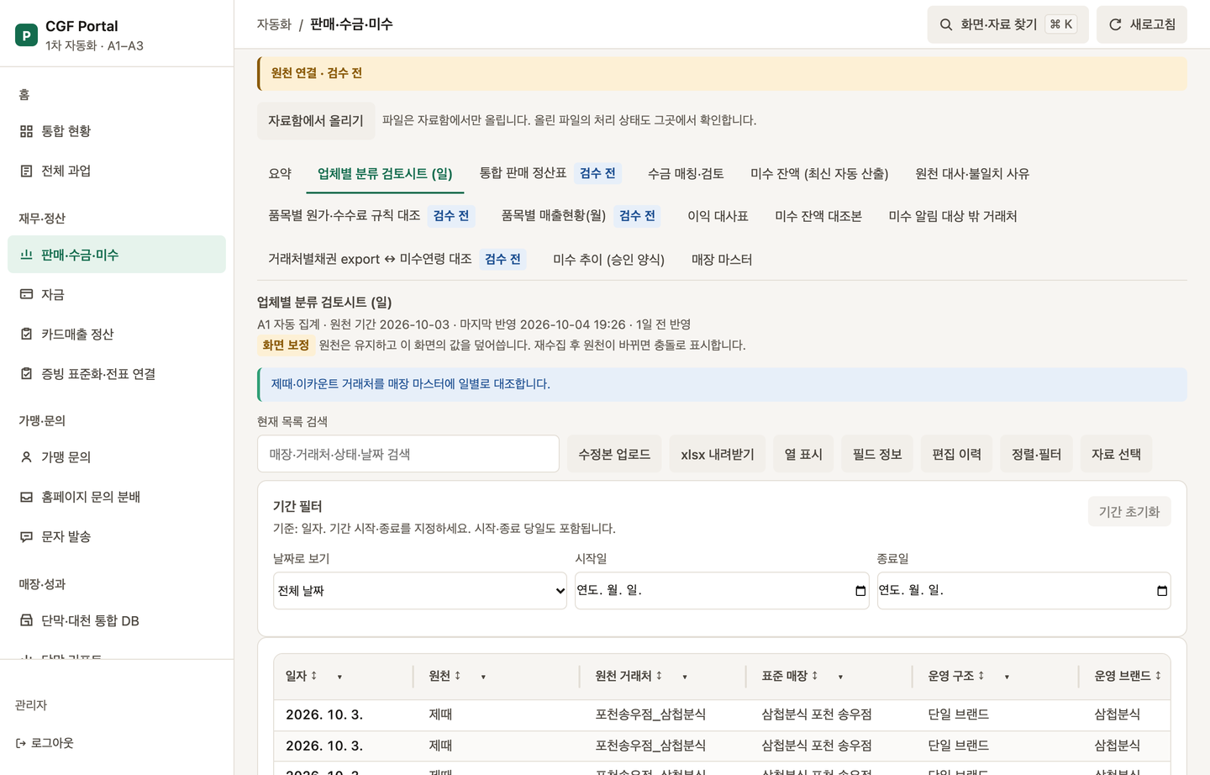This screenshot has height=775, width=1210.
Task: Click the 기간 초기화 button
Action: (1129, 511)
